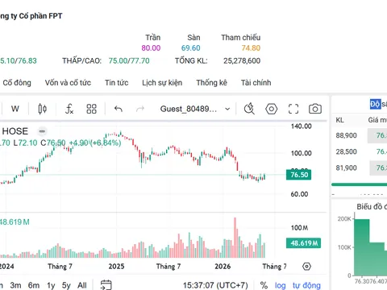Set the chart range to 3m
This screenshot has width=387, height=290.
click(x=15, y=285)
